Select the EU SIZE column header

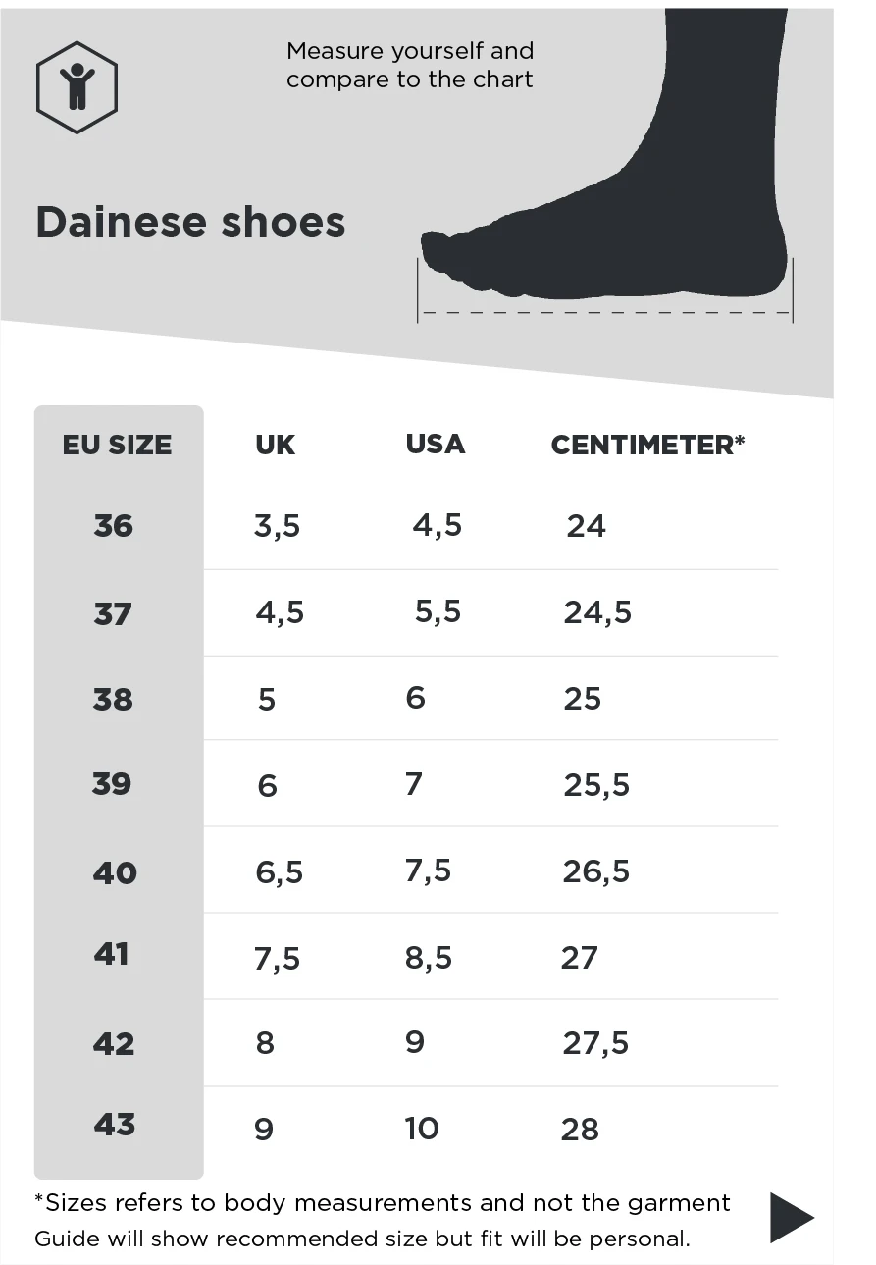click(117, 445)
